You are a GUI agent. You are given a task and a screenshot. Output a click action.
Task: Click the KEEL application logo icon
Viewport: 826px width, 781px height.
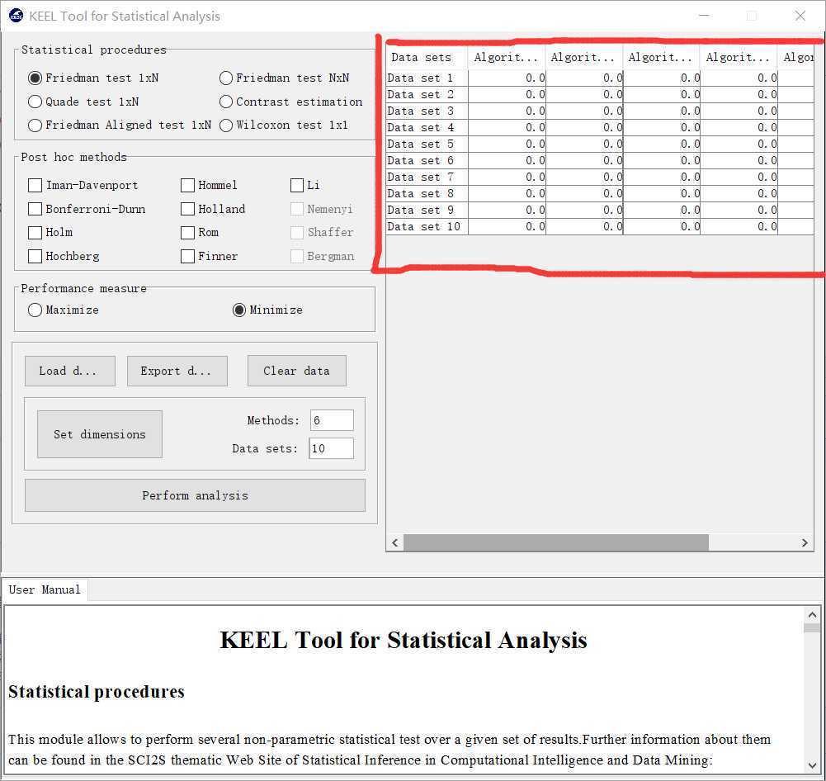(16, 16)
